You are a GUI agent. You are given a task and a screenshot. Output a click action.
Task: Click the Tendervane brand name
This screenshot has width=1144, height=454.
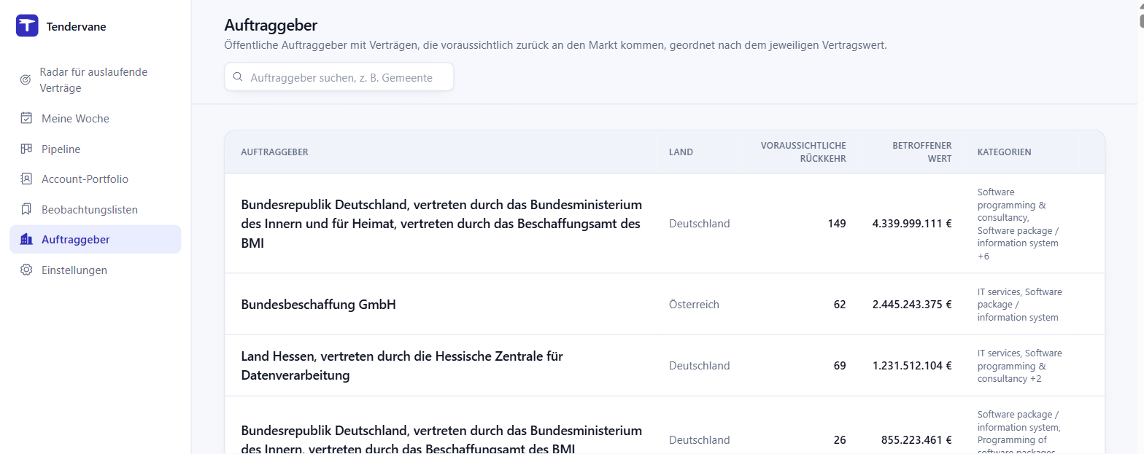pos(76,27)
